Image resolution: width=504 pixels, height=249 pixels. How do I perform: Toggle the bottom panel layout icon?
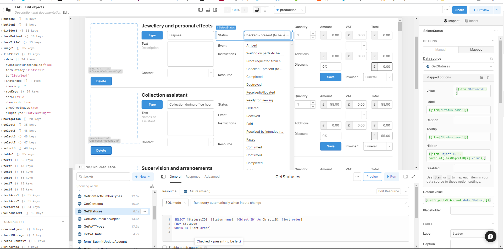(208, 10)
